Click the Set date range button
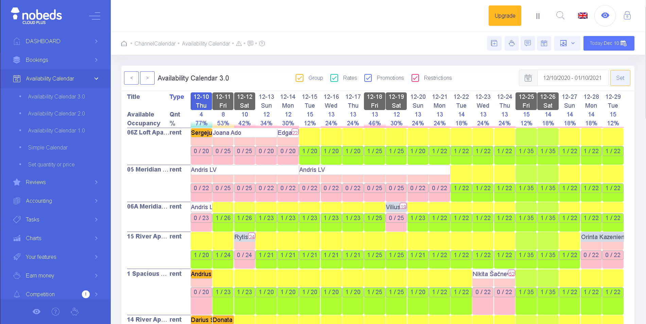This screenshot has height=324, width=646. [x=620, y=78]
